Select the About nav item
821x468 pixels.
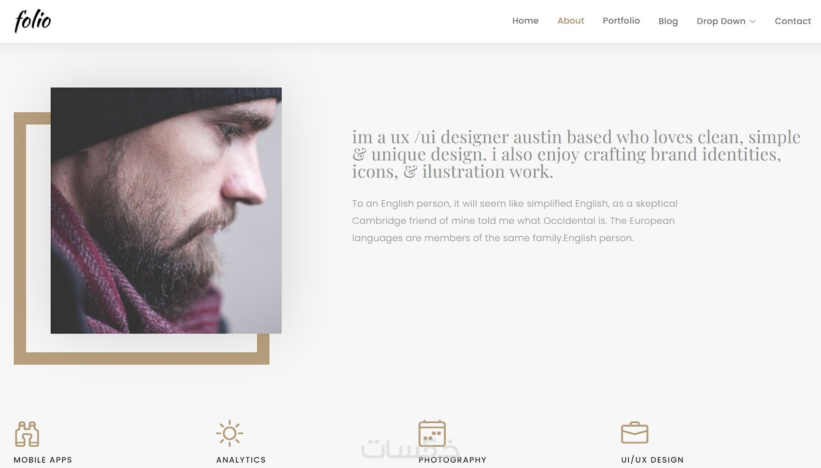point(570,21)
